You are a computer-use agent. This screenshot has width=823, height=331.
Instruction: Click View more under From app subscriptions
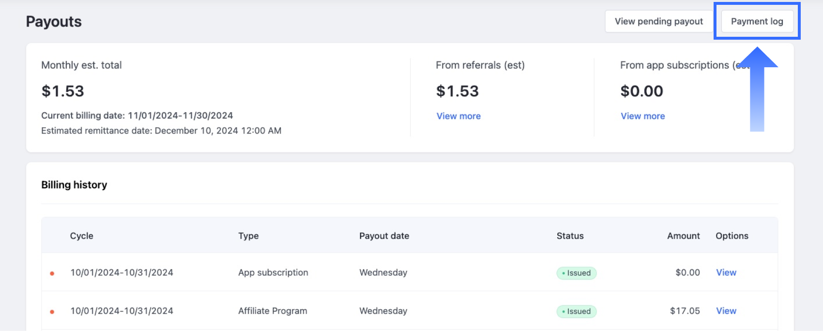click(642, 116)
